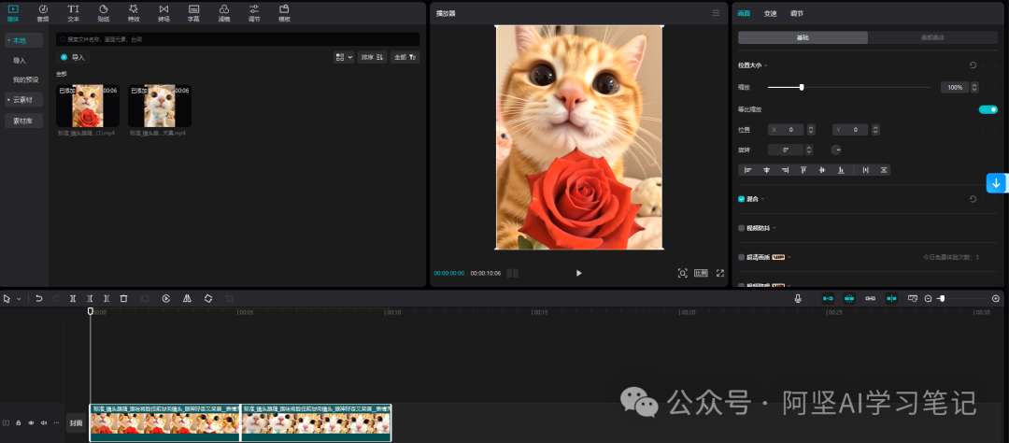The width and height of the screenshot is (1009, 443).
Task: Click the align left icon in properties
Action: click(747, 170)
